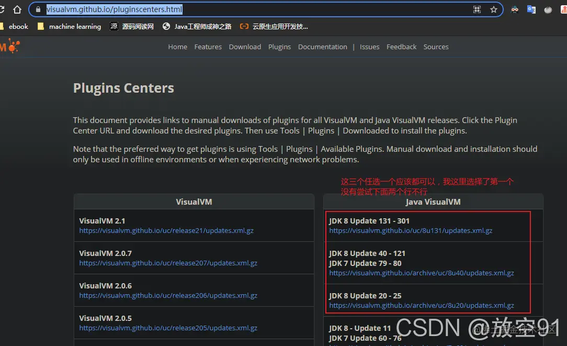Click the JDK 8 Update 131 - 301 title

369,221
